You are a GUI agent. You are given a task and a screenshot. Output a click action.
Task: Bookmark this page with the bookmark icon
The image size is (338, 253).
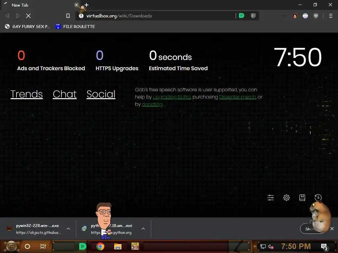(68, 16)
